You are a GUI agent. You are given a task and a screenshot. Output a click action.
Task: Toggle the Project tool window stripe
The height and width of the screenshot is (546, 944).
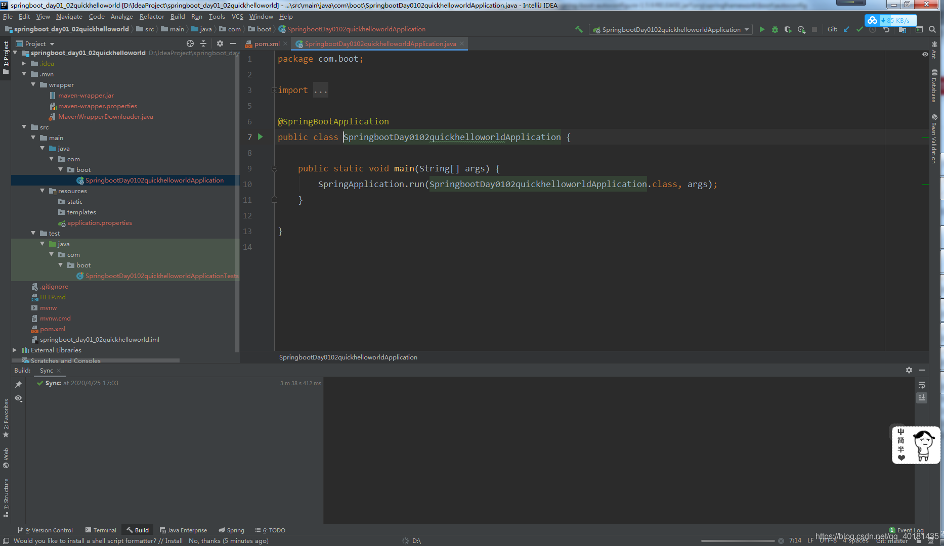(x=6, y=58)
